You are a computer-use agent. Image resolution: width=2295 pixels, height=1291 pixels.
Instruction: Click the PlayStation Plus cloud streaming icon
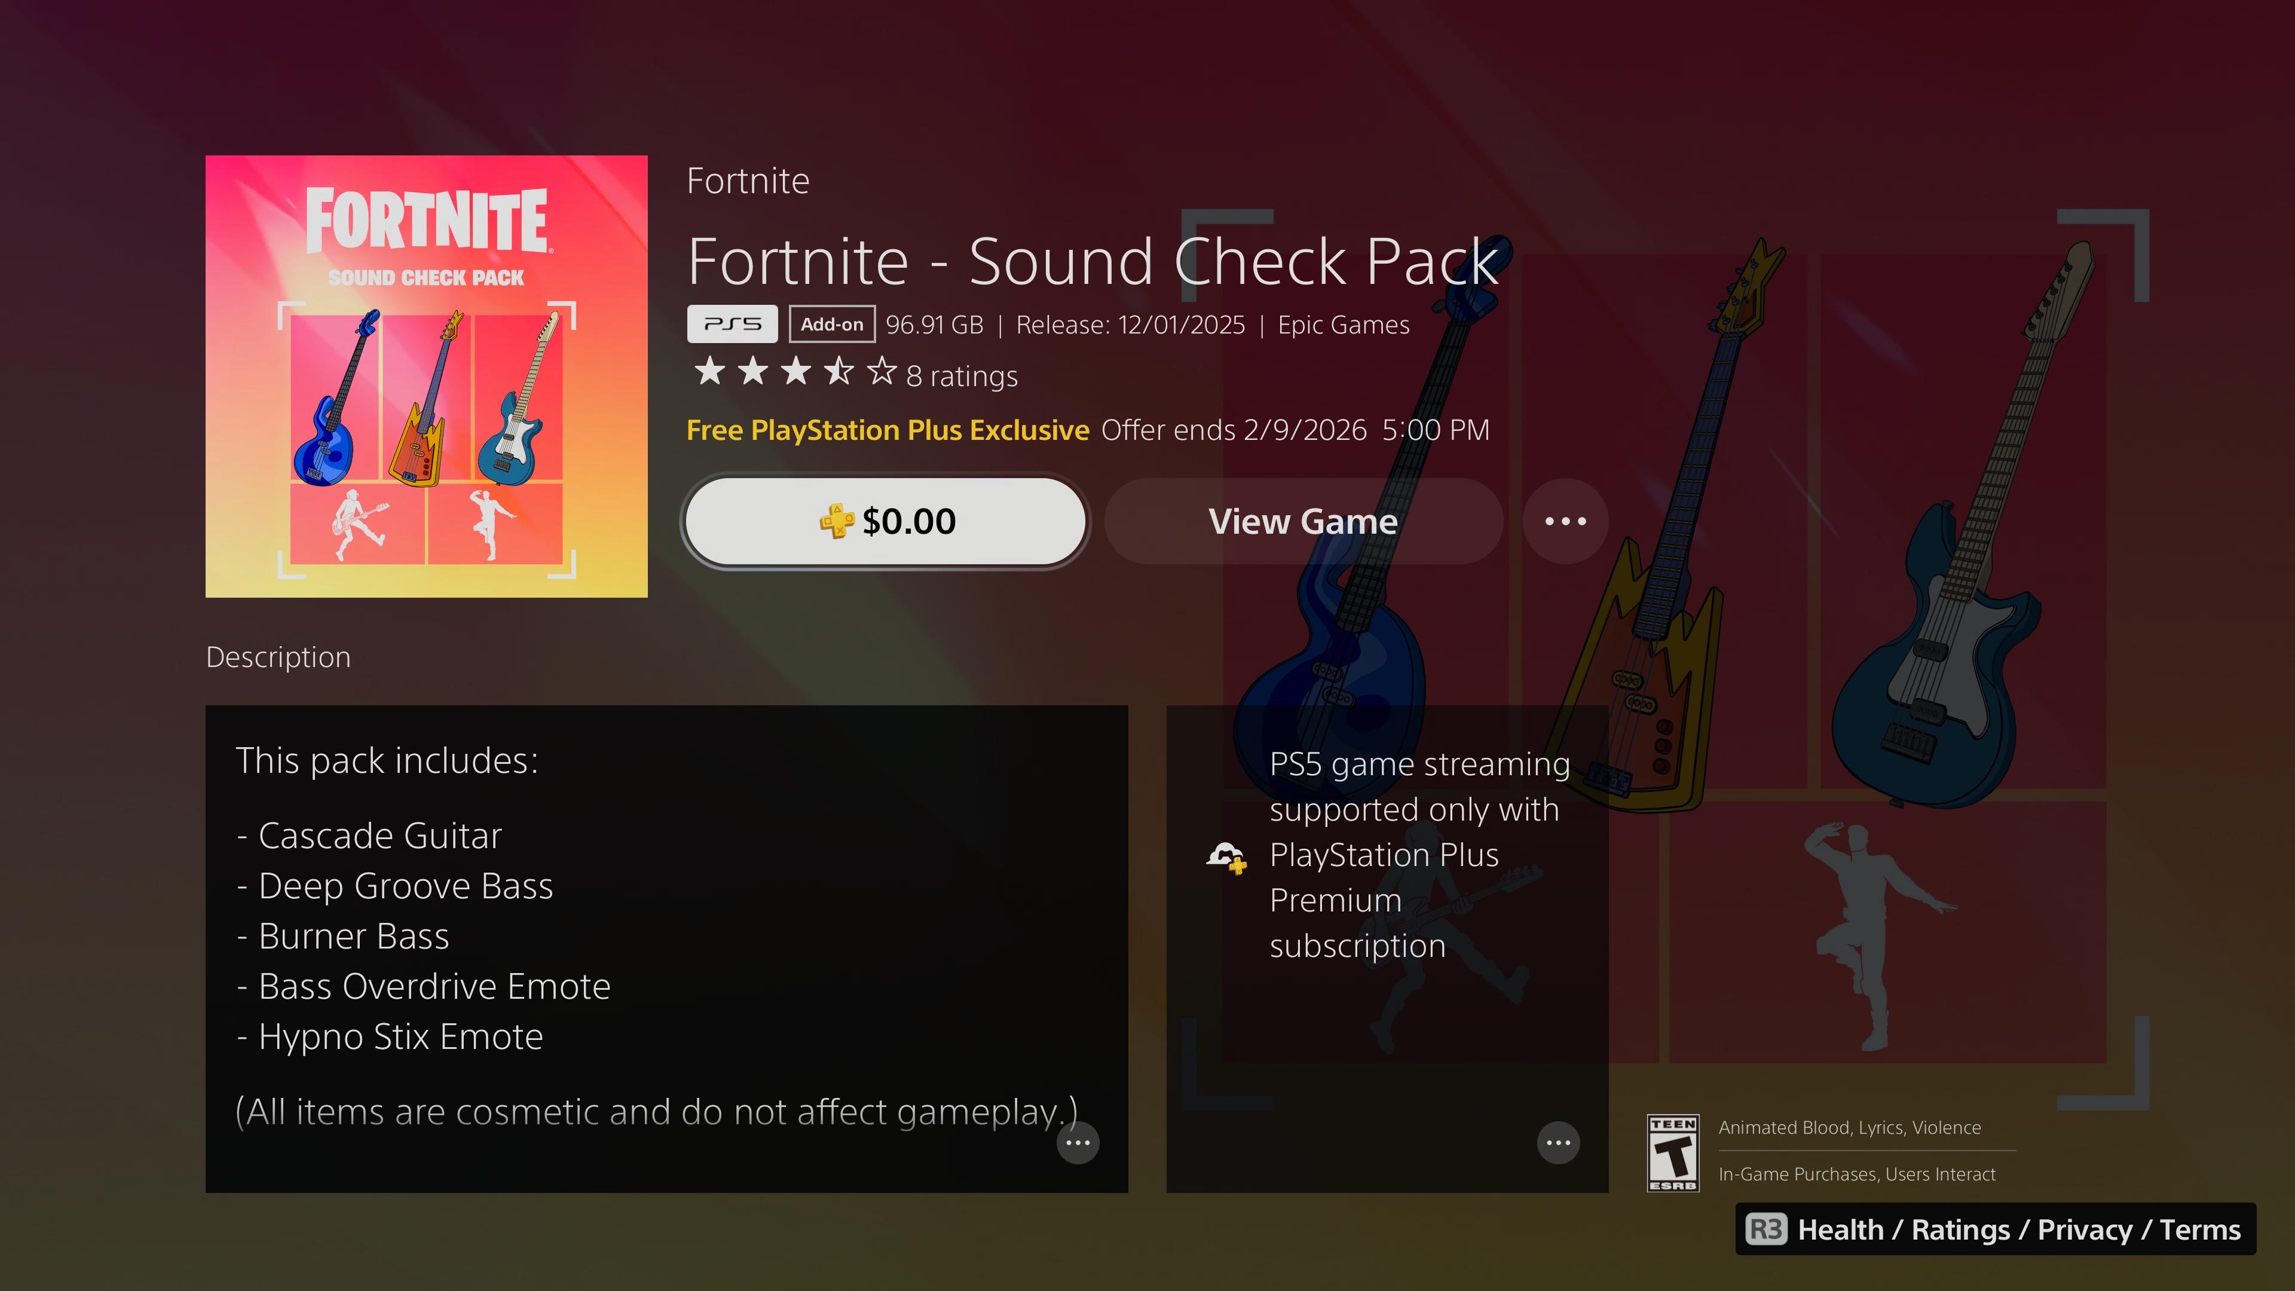pos(1226,857)
